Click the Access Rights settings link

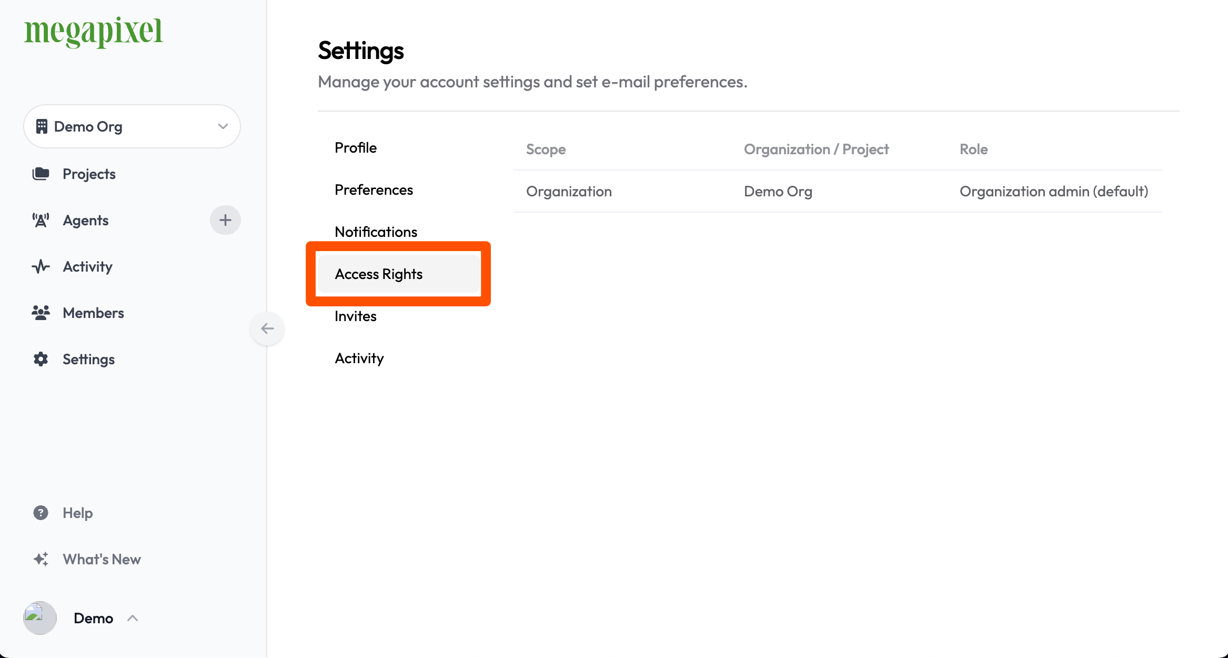378,274
